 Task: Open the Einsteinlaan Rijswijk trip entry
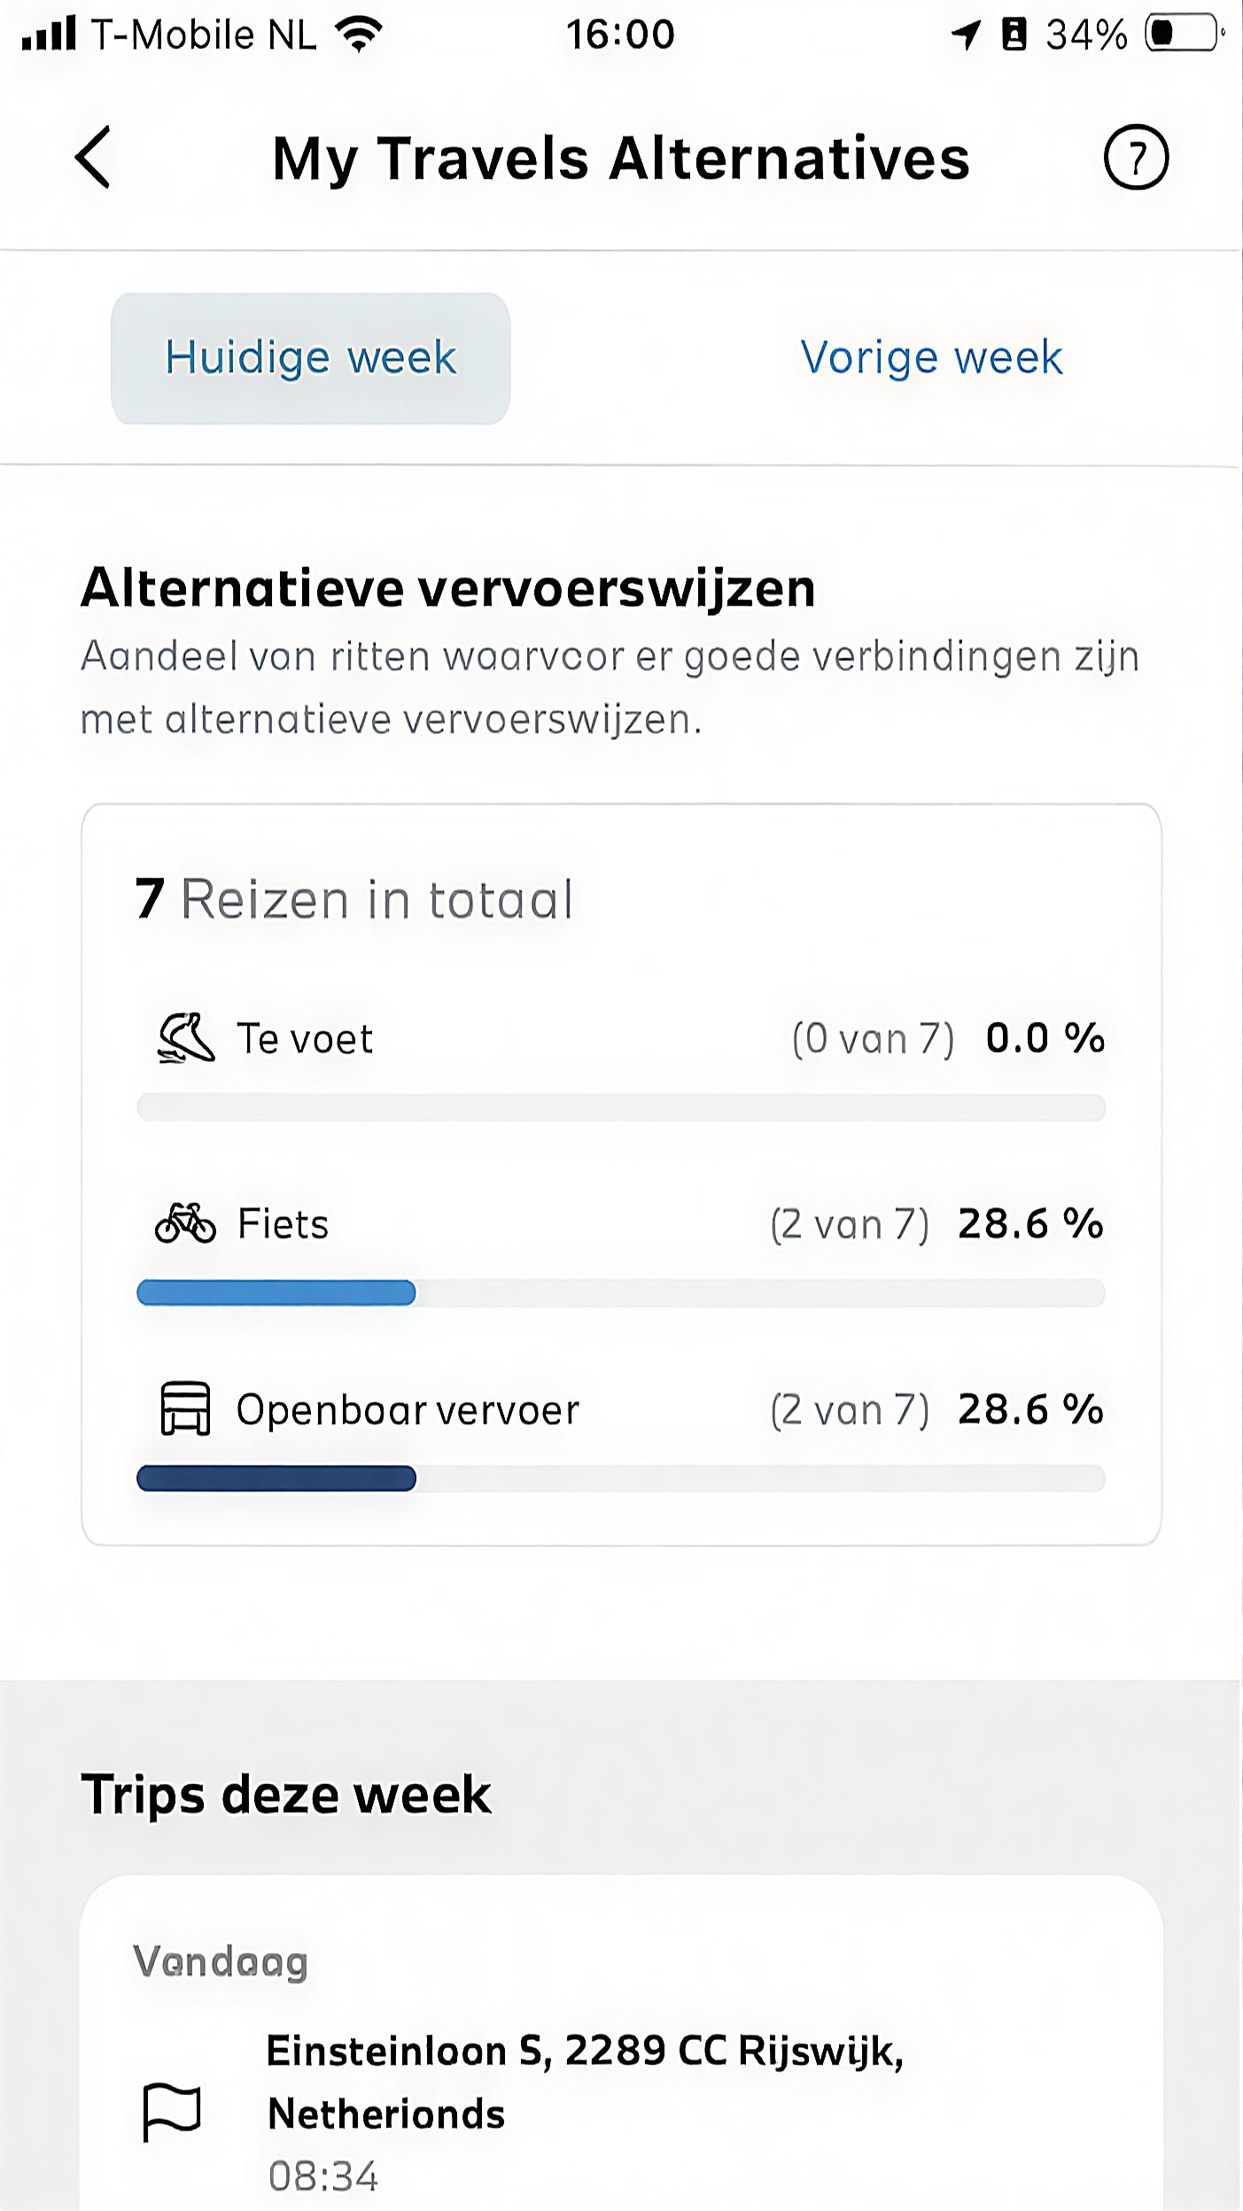(x=585, y=2082)
